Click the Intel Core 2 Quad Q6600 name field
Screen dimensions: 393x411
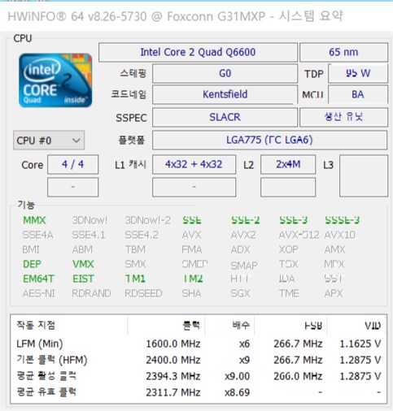[x=198, y=52]
